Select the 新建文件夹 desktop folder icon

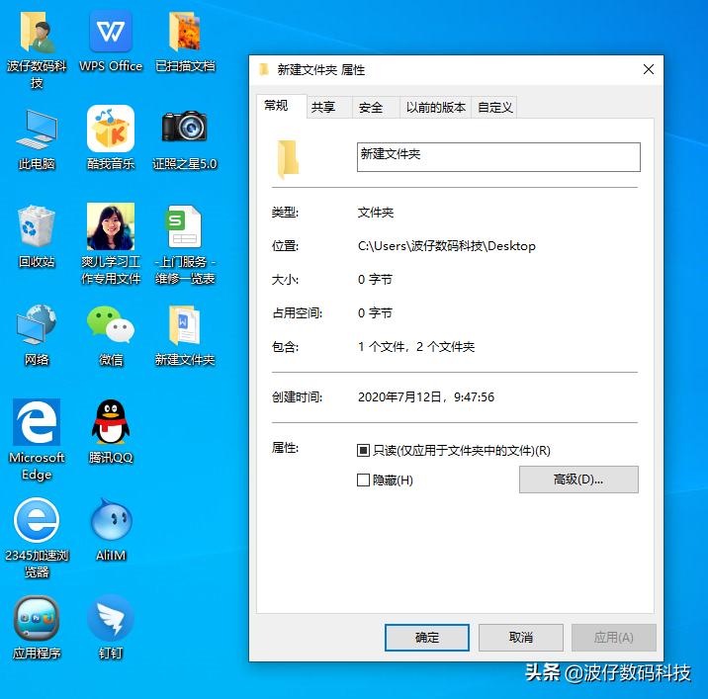(x=185, y=325)
